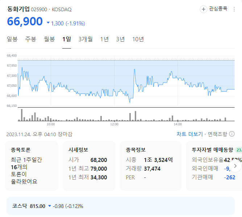Screen dimensions: 242x217
Task: Click the 66,150 y-axis label
Action: click(12, 106)
